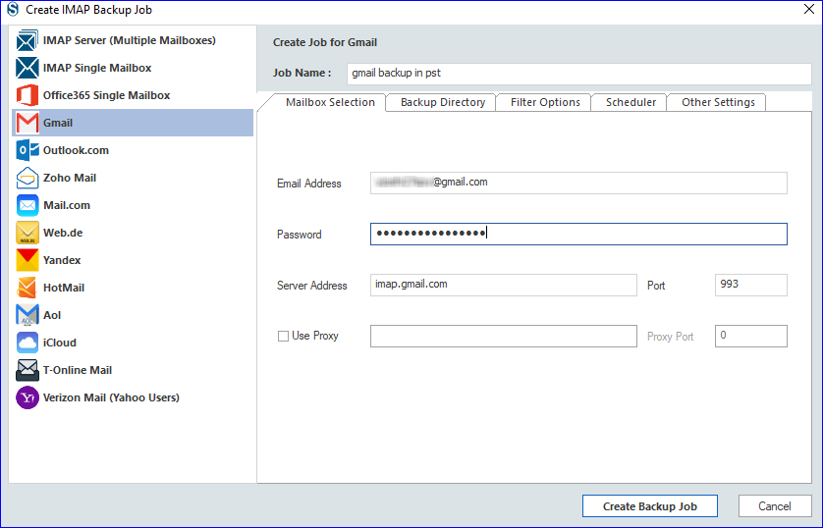This screenshot has width=823, height=528.
Task: Close the Create IMAP Backup Job window
Action: point(809,10)
